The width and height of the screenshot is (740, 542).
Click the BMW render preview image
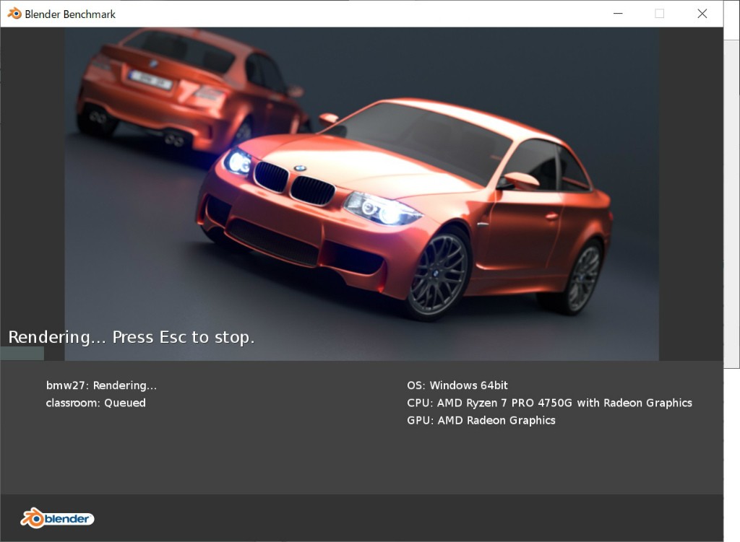pos(361,193)
